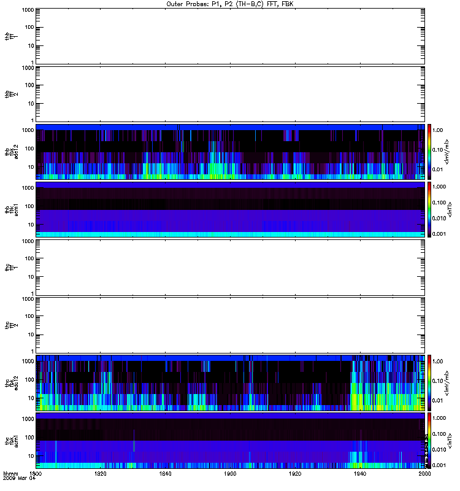Click the 'thb fbk scm1' y-axis title

pos(12,209)
